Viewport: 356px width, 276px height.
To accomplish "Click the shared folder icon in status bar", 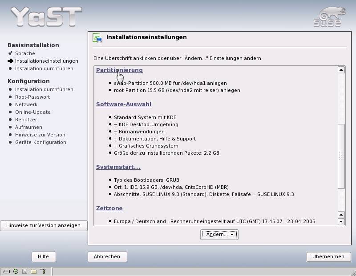I will pyautogui.click(x=34, y=272).
